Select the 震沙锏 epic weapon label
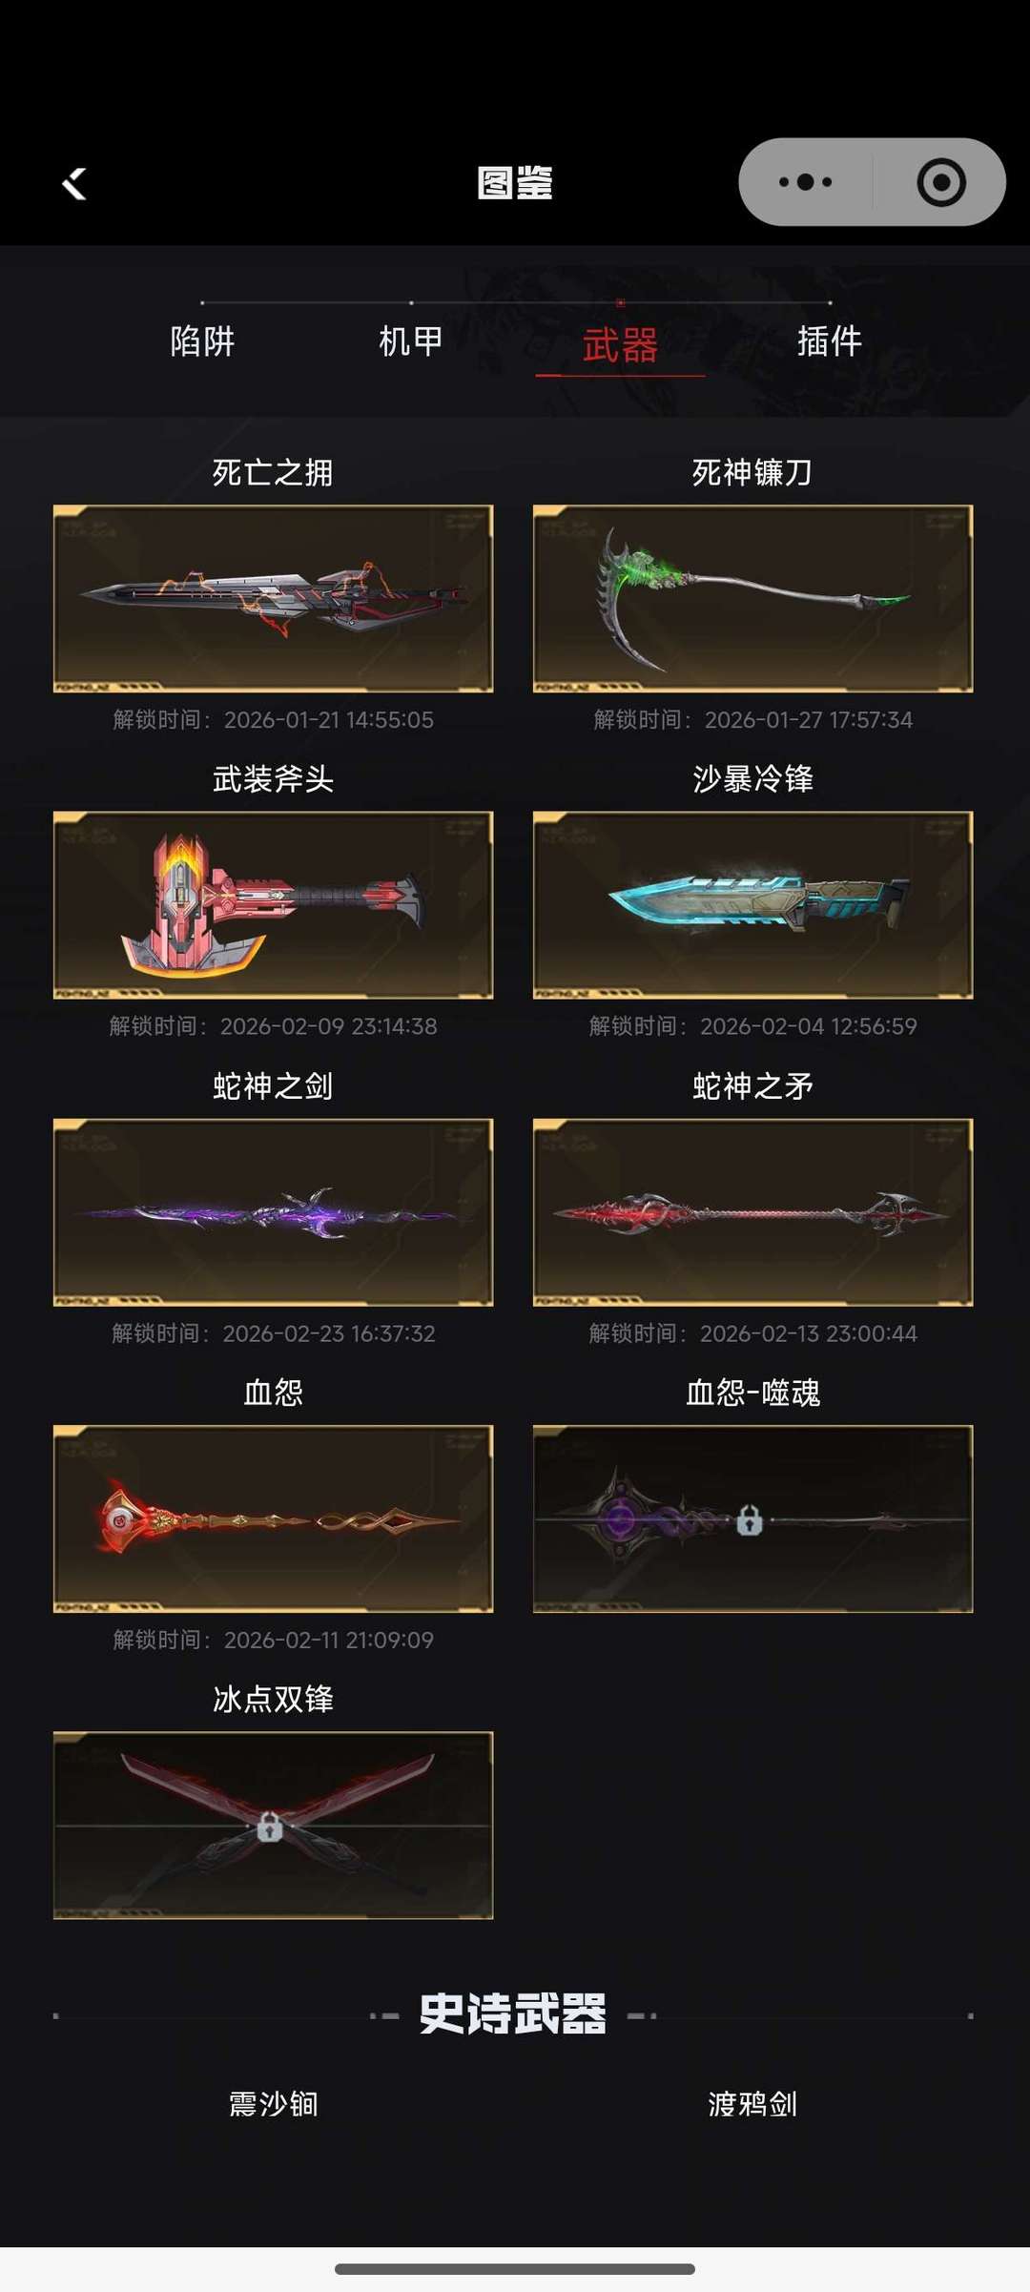The width and height of the screenshot is (1030, 2292). (x=273, y=2103)
